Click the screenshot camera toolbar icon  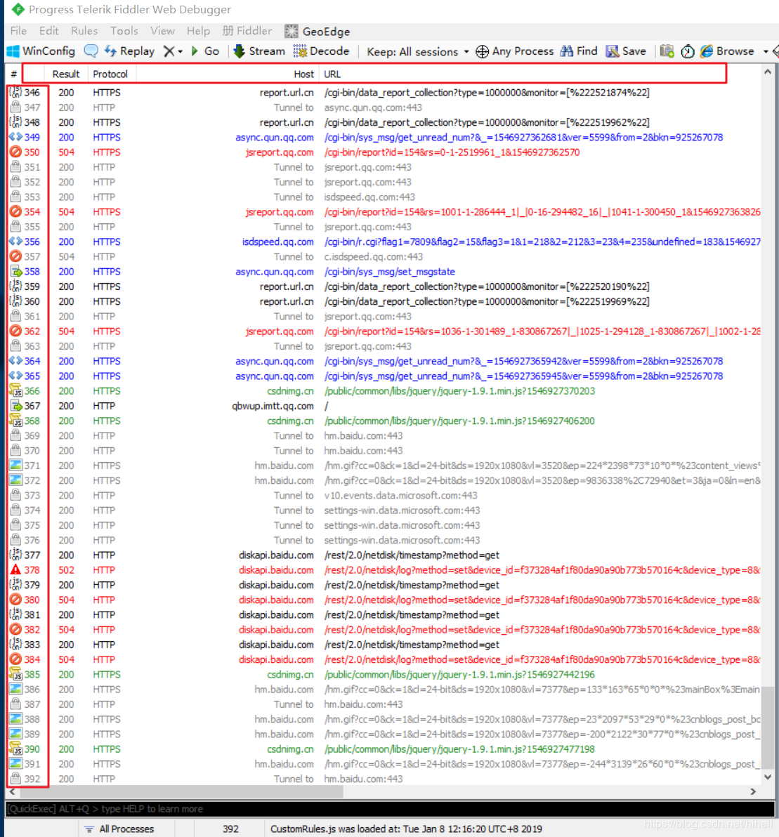pos(667,51)
